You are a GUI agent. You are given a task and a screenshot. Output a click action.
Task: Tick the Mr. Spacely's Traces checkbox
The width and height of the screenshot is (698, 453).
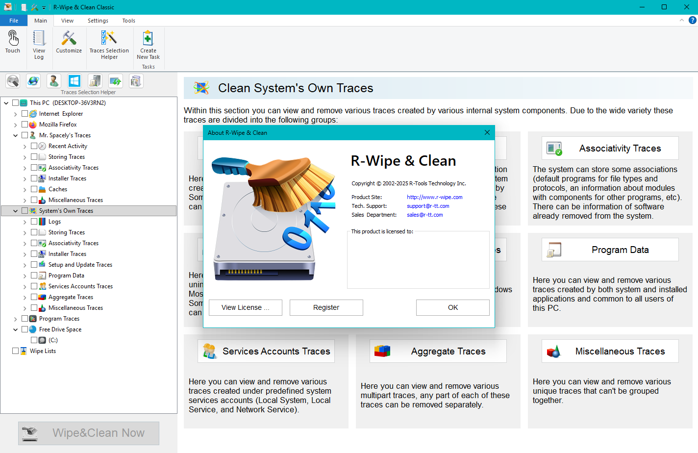(25, 135)
